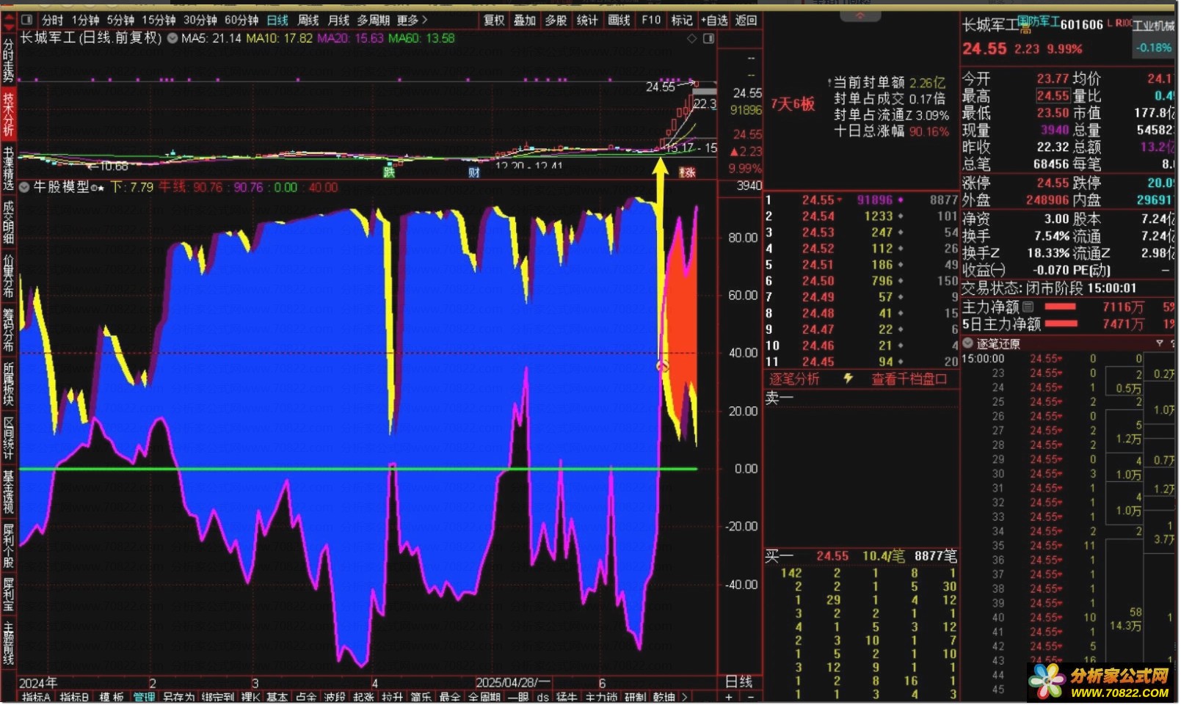
Task: Click the lightning bolt icon beside 逐笔分析
Action: tap(848, 379)
